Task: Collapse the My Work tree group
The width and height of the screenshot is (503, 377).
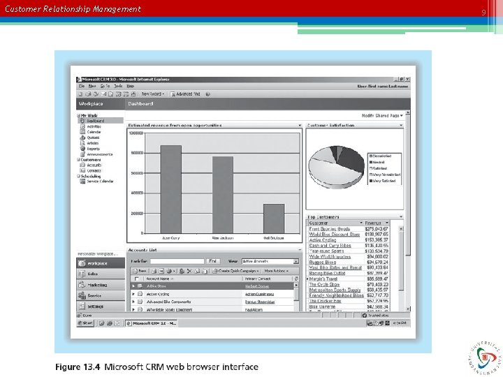Action: point(78,115)
